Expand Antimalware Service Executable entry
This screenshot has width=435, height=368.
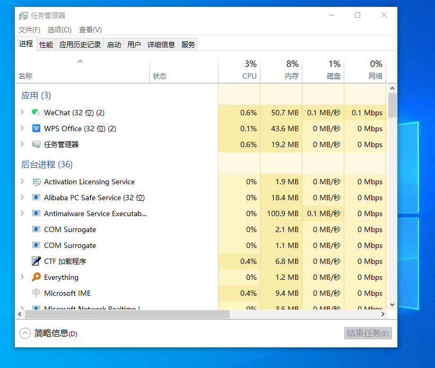pos(22,213)
